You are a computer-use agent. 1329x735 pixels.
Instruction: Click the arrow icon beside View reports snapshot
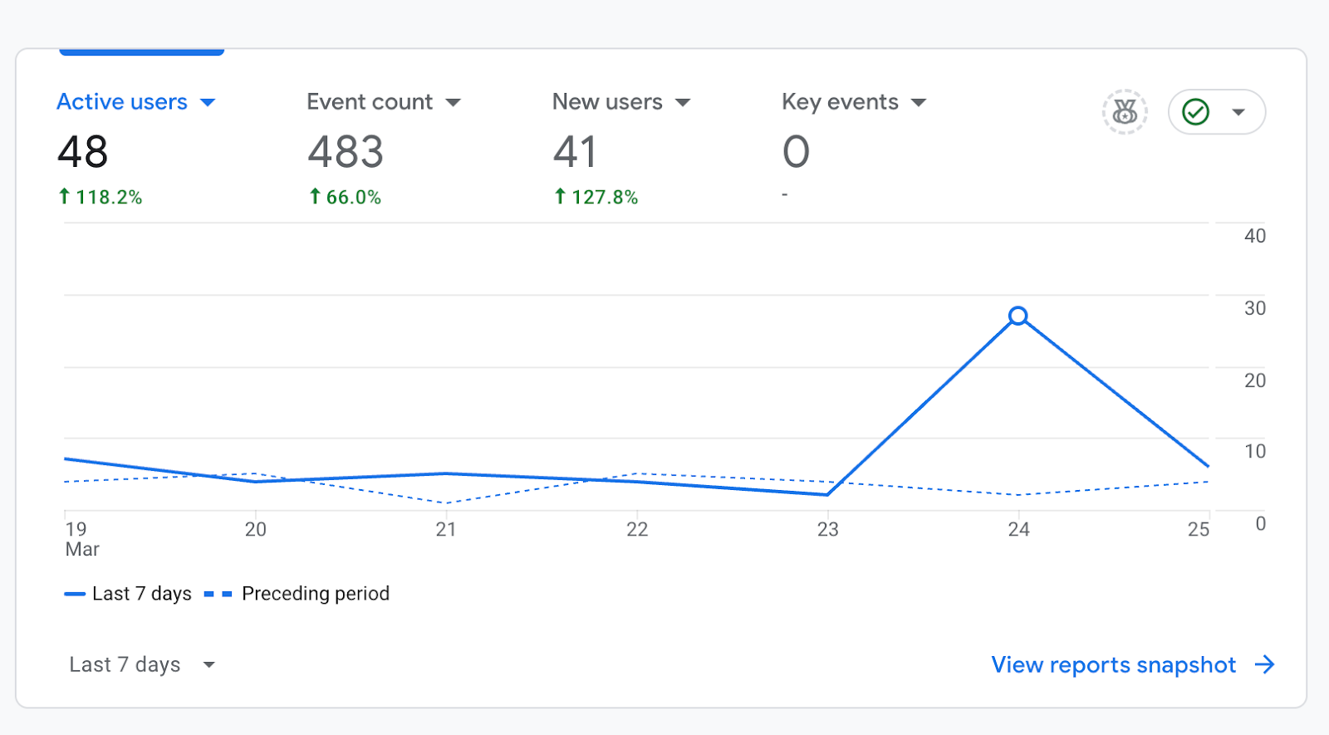1264,664
